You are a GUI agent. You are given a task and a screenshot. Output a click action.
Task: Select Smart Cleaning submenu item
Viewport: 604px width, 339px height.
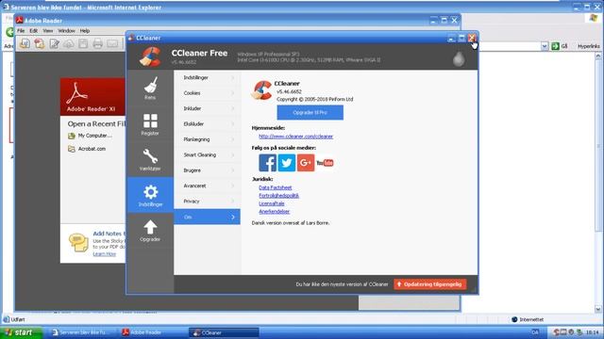point(208,154)
